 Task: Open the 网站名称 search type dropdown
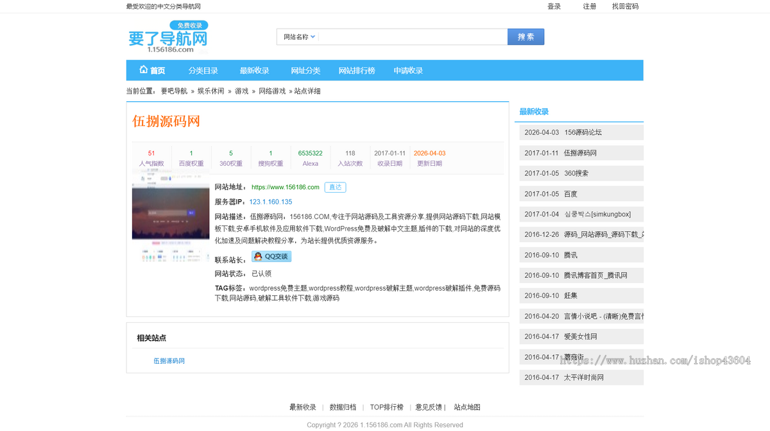click(x=300, y=37)
